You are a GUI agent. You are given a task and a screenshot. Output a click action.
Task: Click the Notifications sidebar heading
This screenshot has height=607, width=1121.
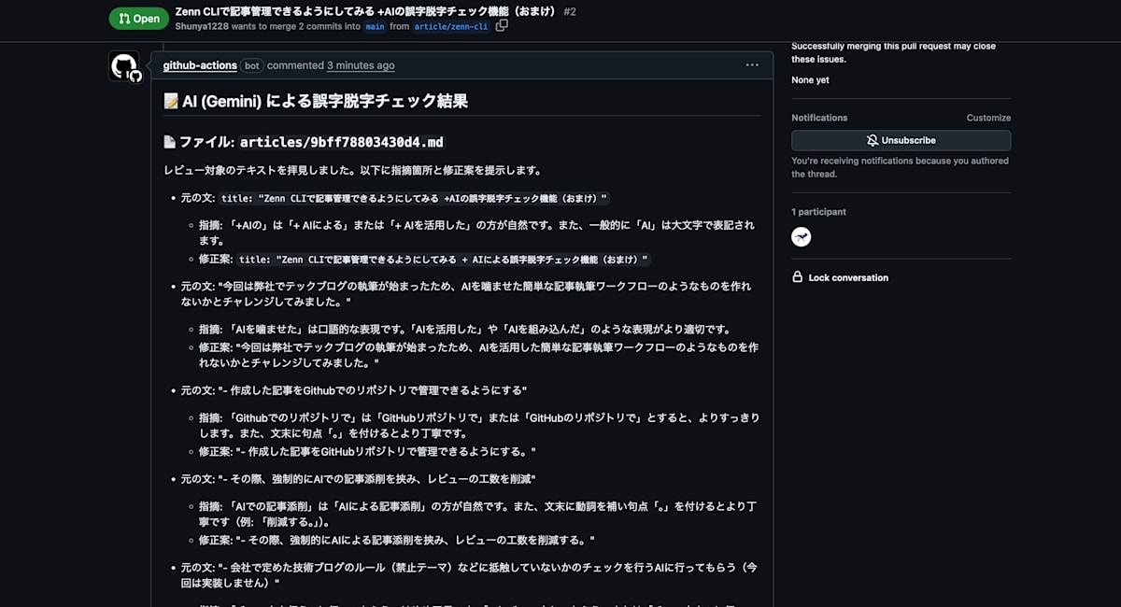pos(819,118)
